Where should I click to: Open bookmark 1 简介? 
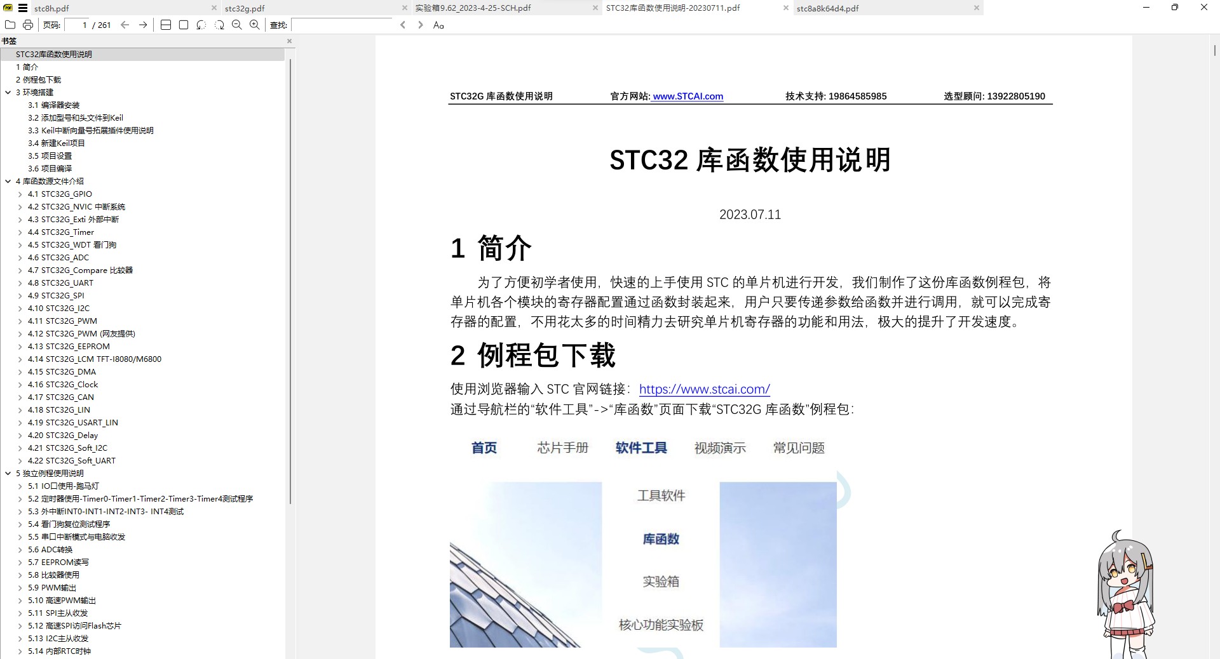(x=27, y=67)
